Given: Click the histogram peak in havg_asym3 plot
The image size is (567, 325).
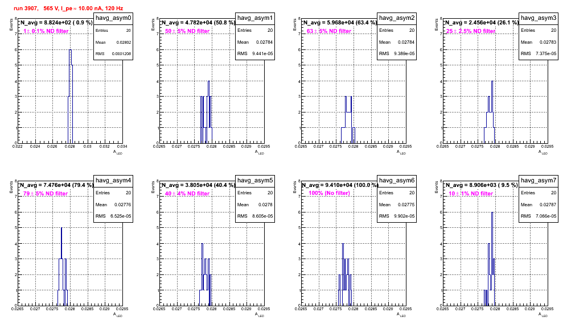Looking at the screenshot, I should (492, 81).
